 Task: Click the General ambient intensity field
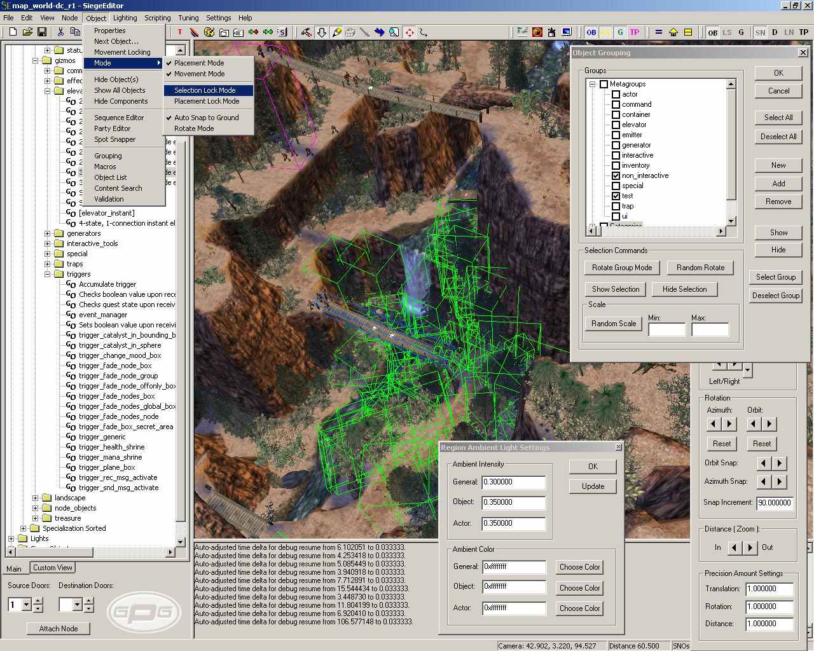tap(514, 482)
